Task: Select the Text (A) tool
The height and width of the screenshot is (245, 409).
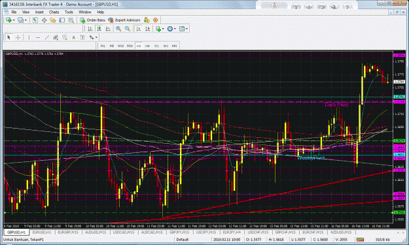Action: click(73, 37)
